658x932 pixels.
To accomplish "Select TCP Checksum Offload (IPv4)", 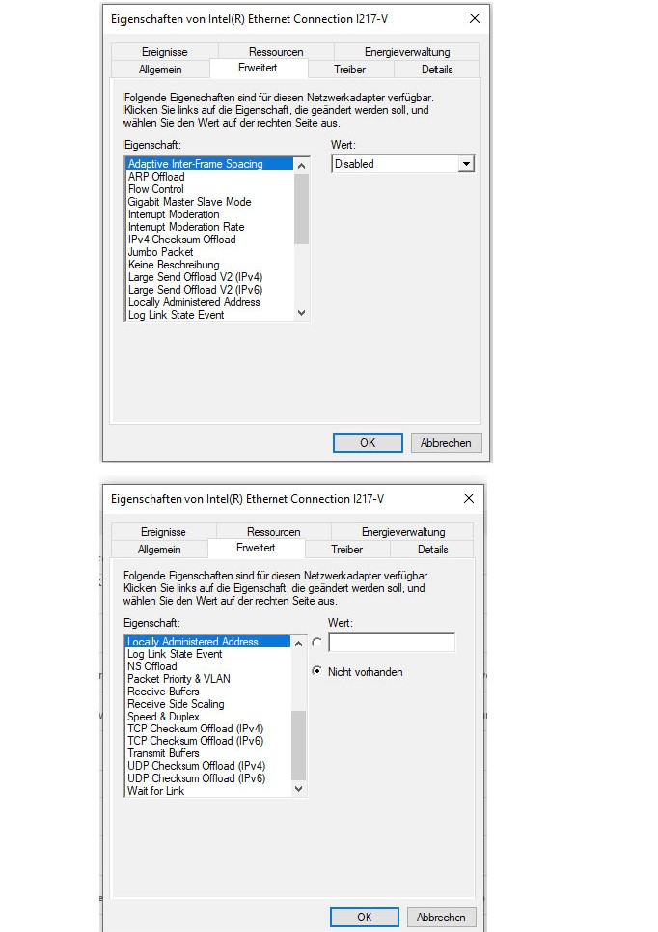I will pyautogui.click(x=207, y=728).
